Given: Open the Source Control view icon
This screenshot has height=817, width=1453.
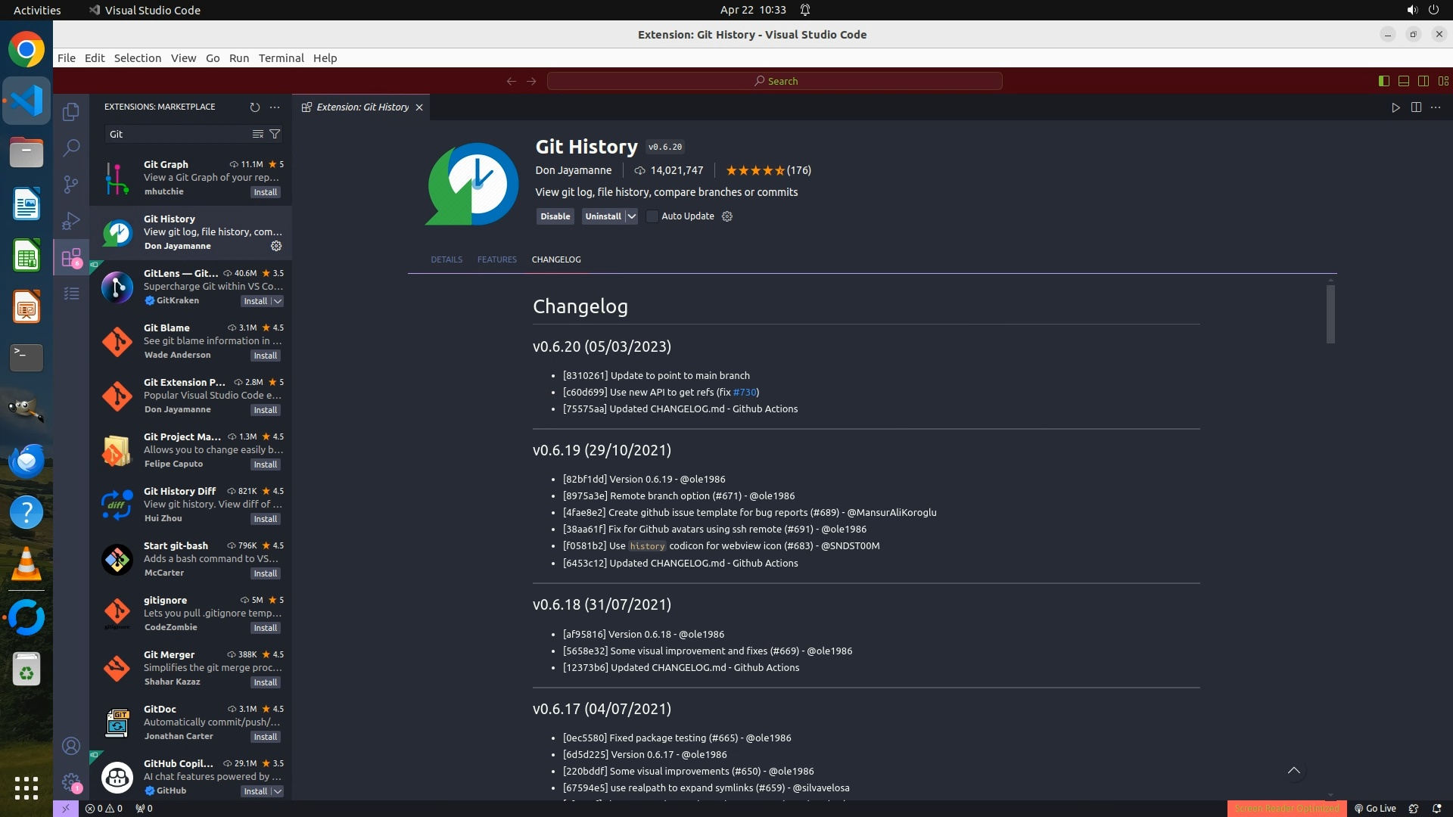Looking at the screenshot, I should coord(71,184).
